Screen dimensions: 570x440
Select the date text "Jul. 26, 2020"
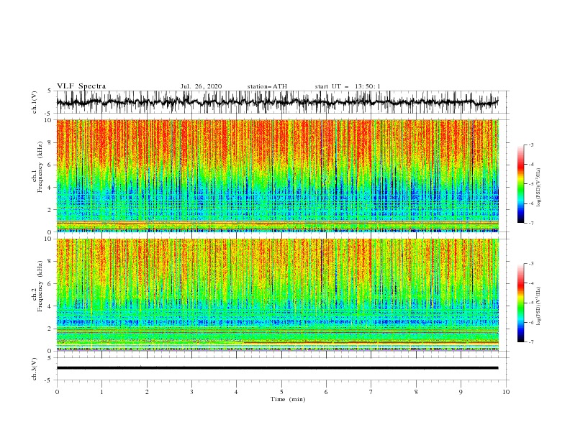[201, 86]
